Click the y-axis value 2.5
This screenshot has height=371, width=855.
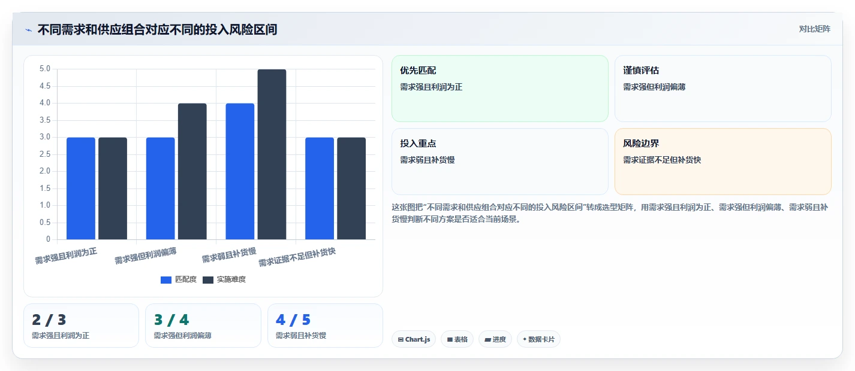pyautogui.click(x=45, y=154)
